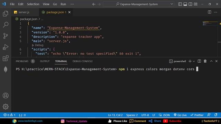Viewport: 221px width, 124px height.
Task: Show more menu items via ellipsis
Action: [72, 4]
